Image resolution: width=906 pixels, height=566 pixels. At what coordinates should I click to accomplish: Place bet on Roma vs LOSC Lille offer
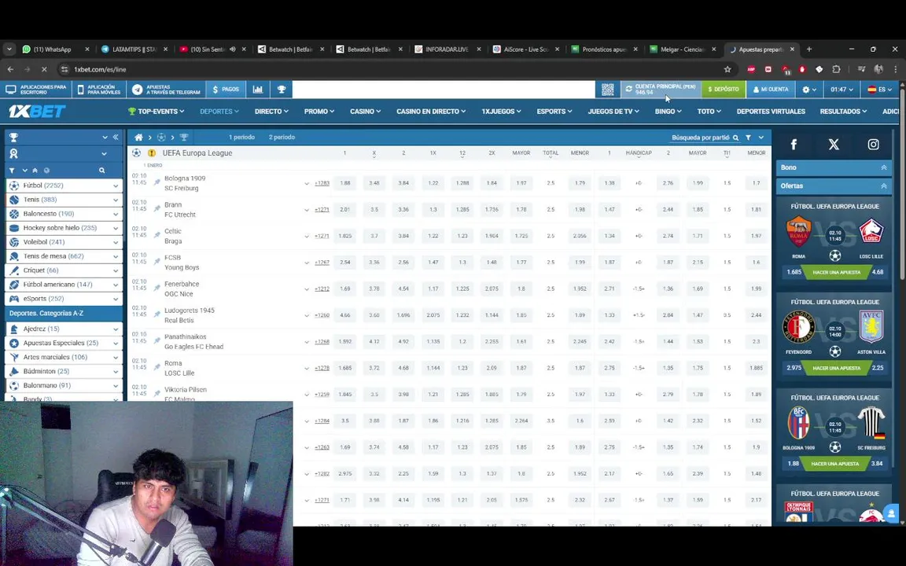pyautogui.click(x=837, y=272)
